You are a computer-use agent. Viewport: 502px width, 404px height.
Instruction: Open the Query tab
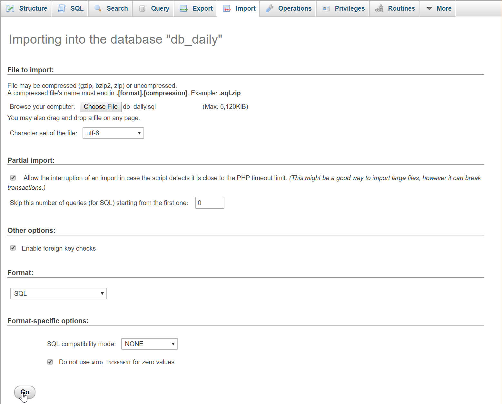click(x=153, y=8)
